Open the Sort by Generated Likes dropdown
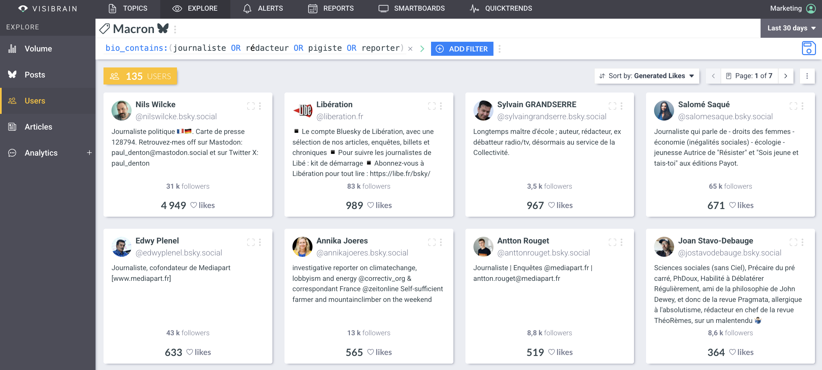 (647, 76)
